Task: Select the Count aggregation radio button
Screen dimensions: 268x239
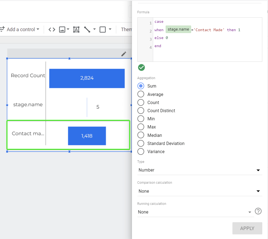Action: [141, 102]
